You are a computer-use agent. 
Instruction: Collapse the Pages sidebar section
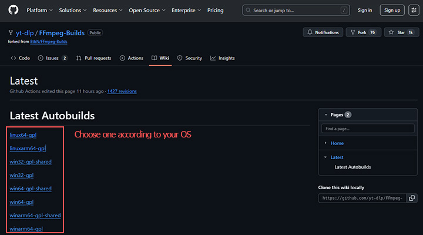click(326, 115)
